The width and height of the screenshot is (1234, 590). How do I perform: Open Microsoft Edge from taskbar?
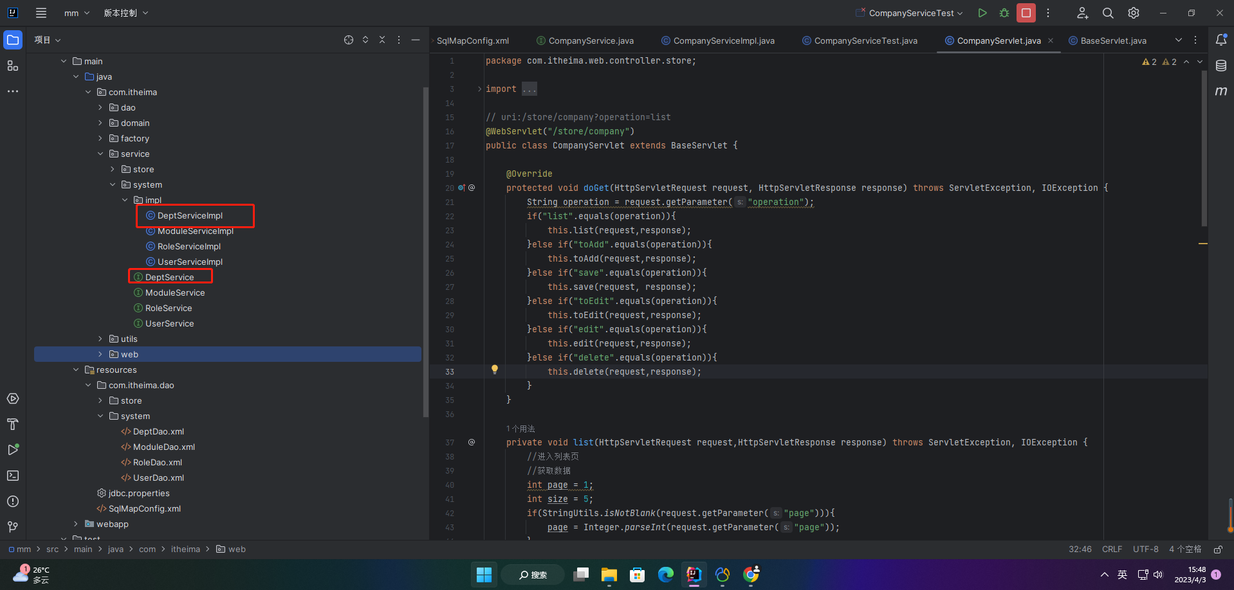[666, 574]
